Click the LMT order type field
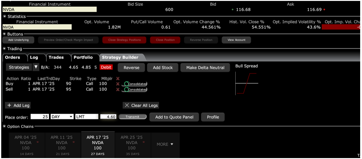 coord(87,117)
